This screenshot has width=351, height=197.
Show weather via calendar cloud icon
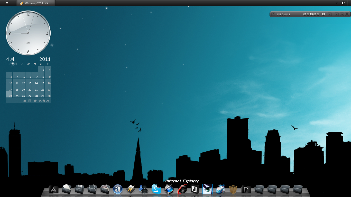click(25, 101)
